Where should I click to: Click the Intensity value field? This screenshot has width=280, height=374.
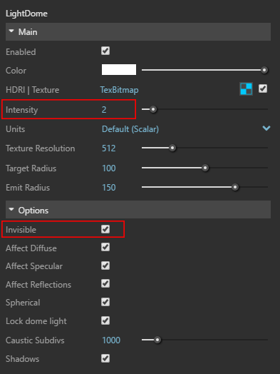(104, 110)
